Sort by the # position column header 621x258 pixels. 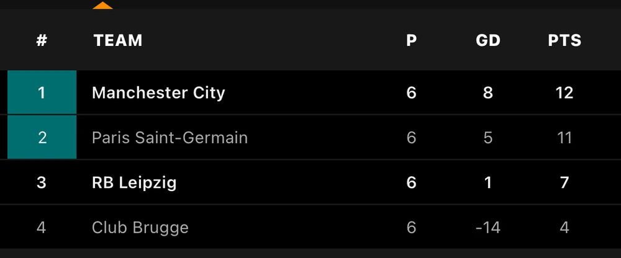pyautogui.click(x=42, y=41)
